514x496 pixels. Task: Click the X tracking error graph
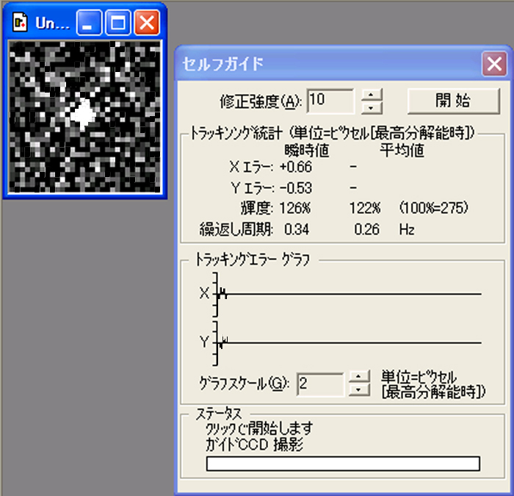tap(347, 294)
